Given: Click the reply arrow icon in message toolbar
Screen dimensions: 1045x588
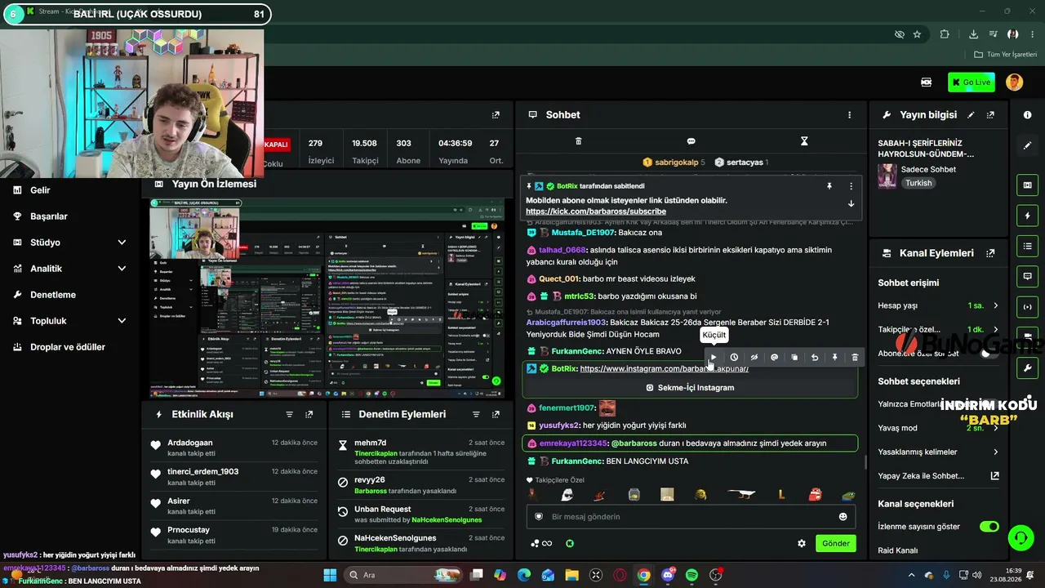Looking at the screenshot, I should [x=815, y=357].
